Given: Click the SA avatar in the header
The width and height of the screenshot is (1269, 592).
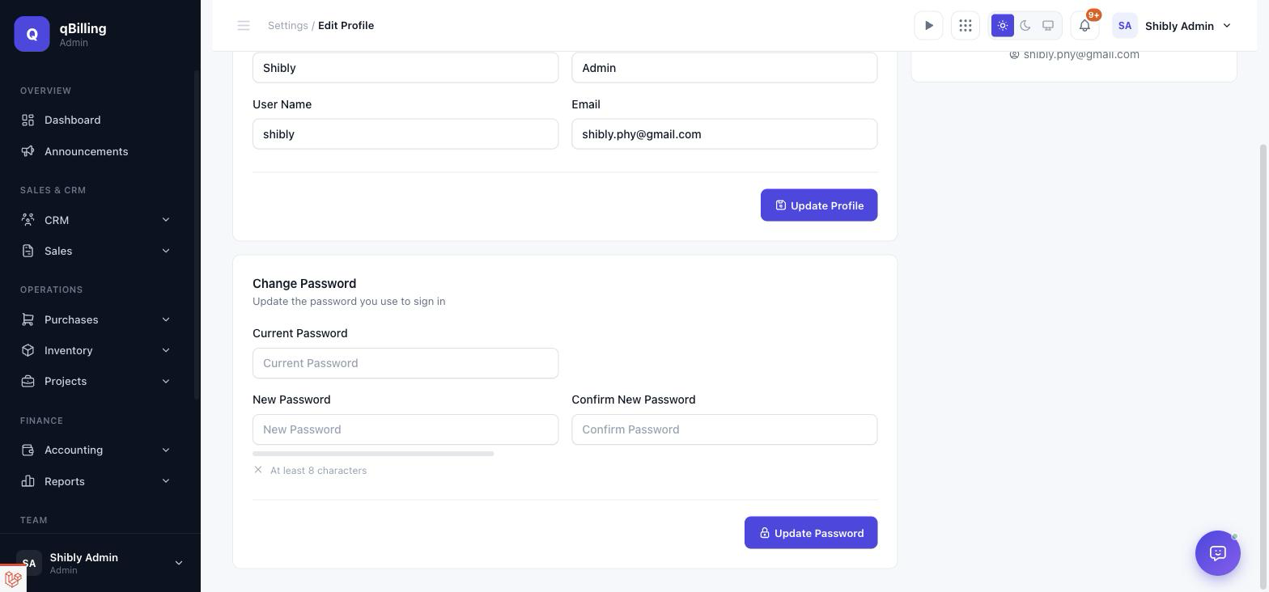Looking at the screenshot, I should [1125, 26].
